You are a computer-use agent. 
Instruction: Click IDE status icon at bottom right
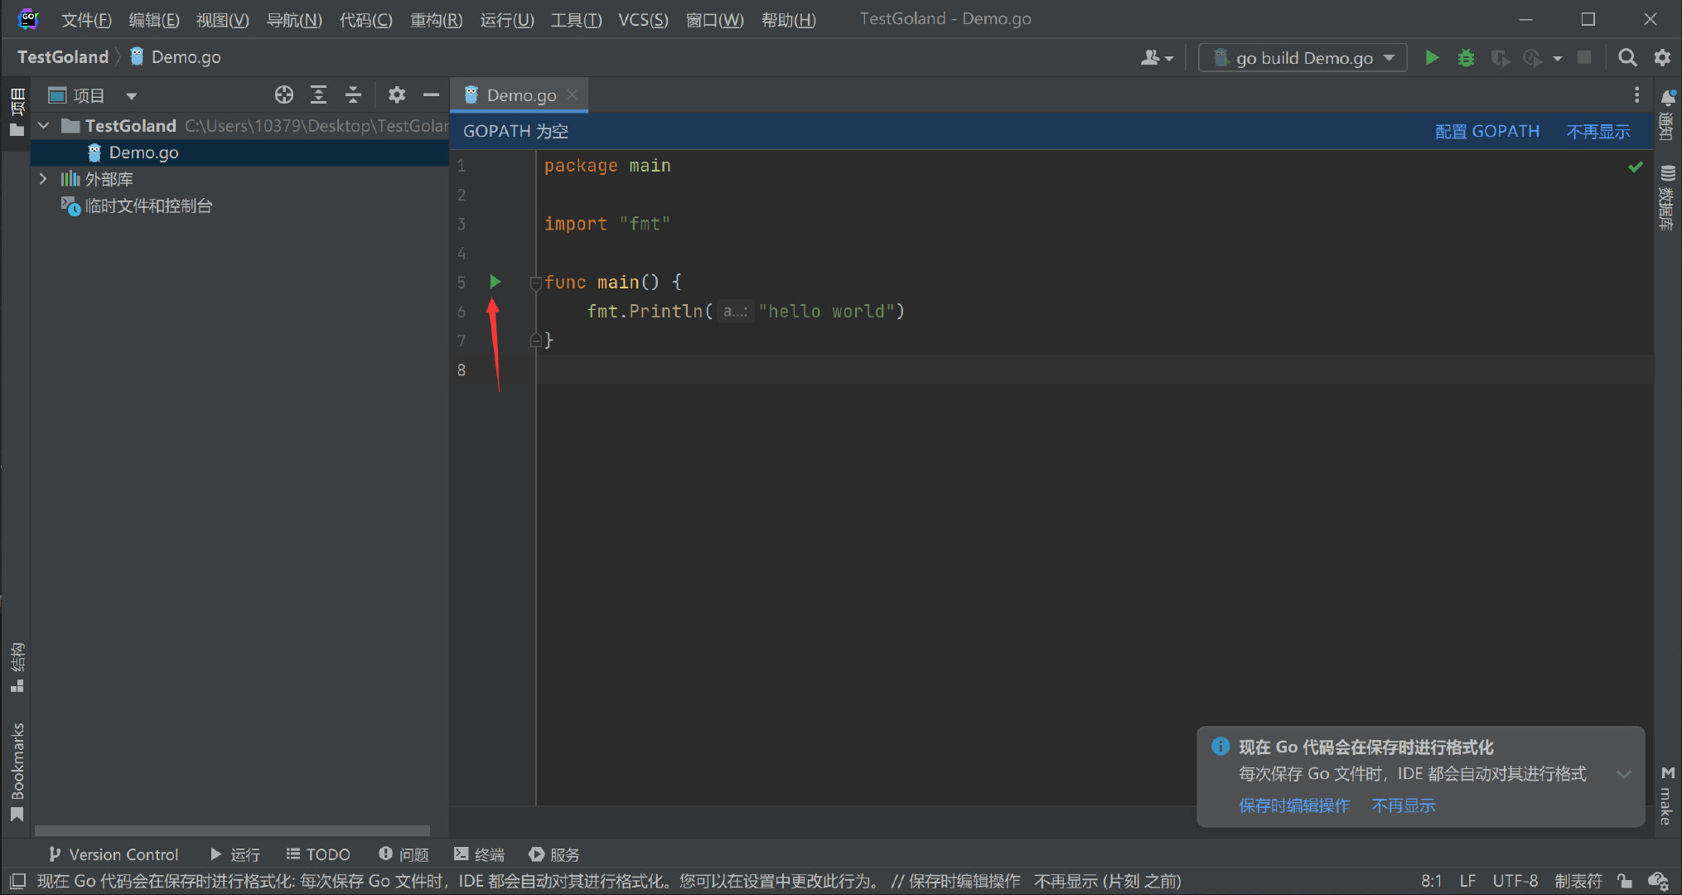tap(1658, 881)
